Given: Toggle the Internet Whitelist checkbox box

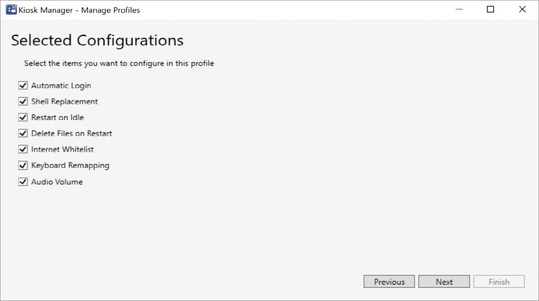Looking at the screenshot, I should pyautogui.click(x=23, y=149).
